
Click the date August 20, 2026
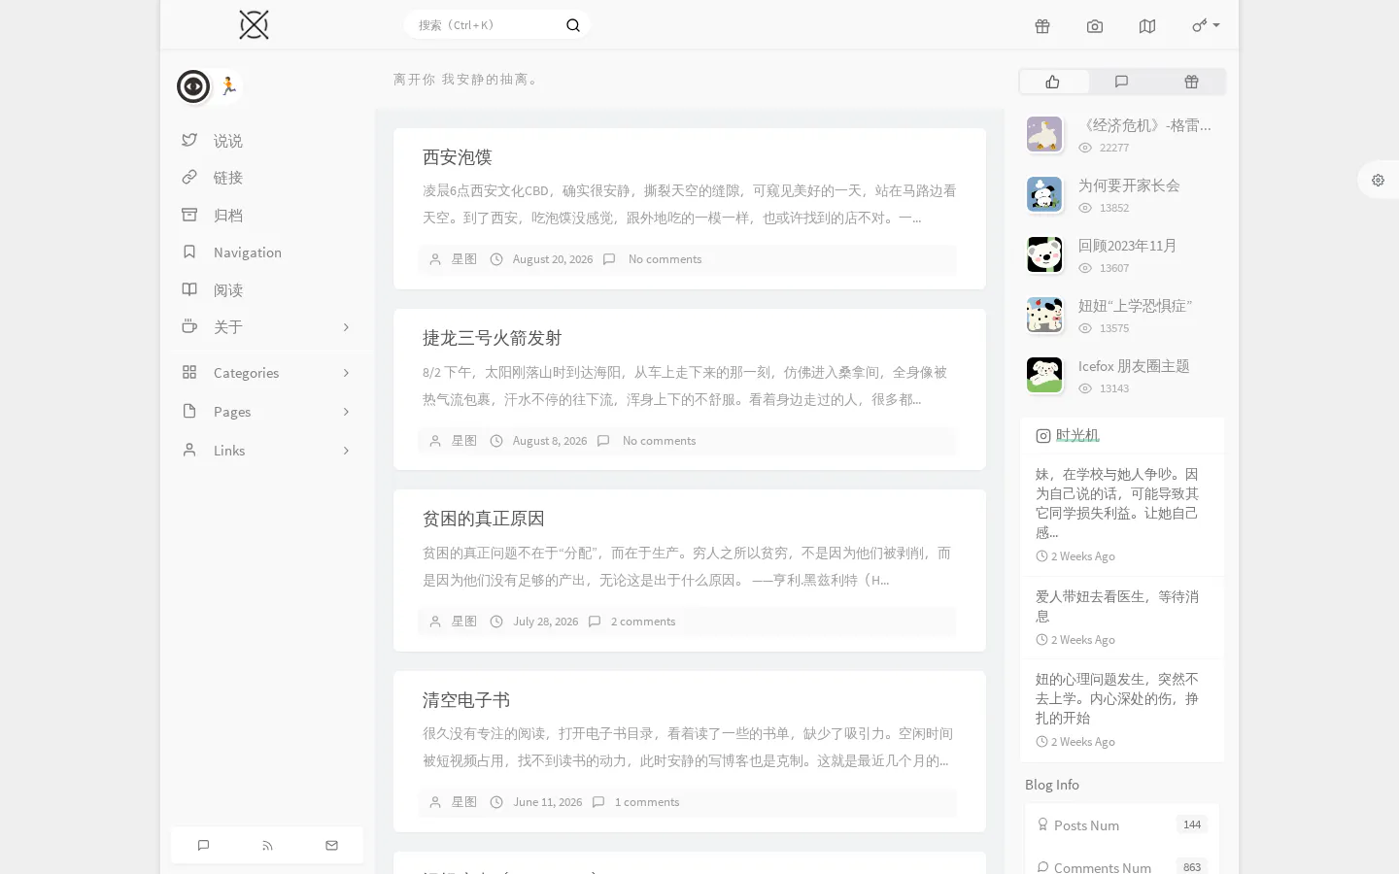click(552, 259)
